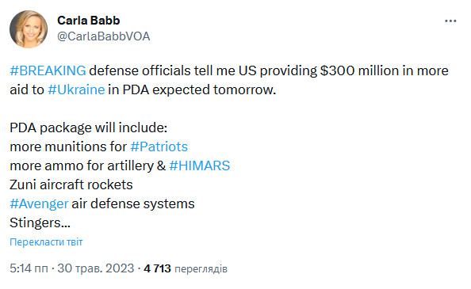
Task: Click Carla Babb's profile picture
Action: (29, 29)
